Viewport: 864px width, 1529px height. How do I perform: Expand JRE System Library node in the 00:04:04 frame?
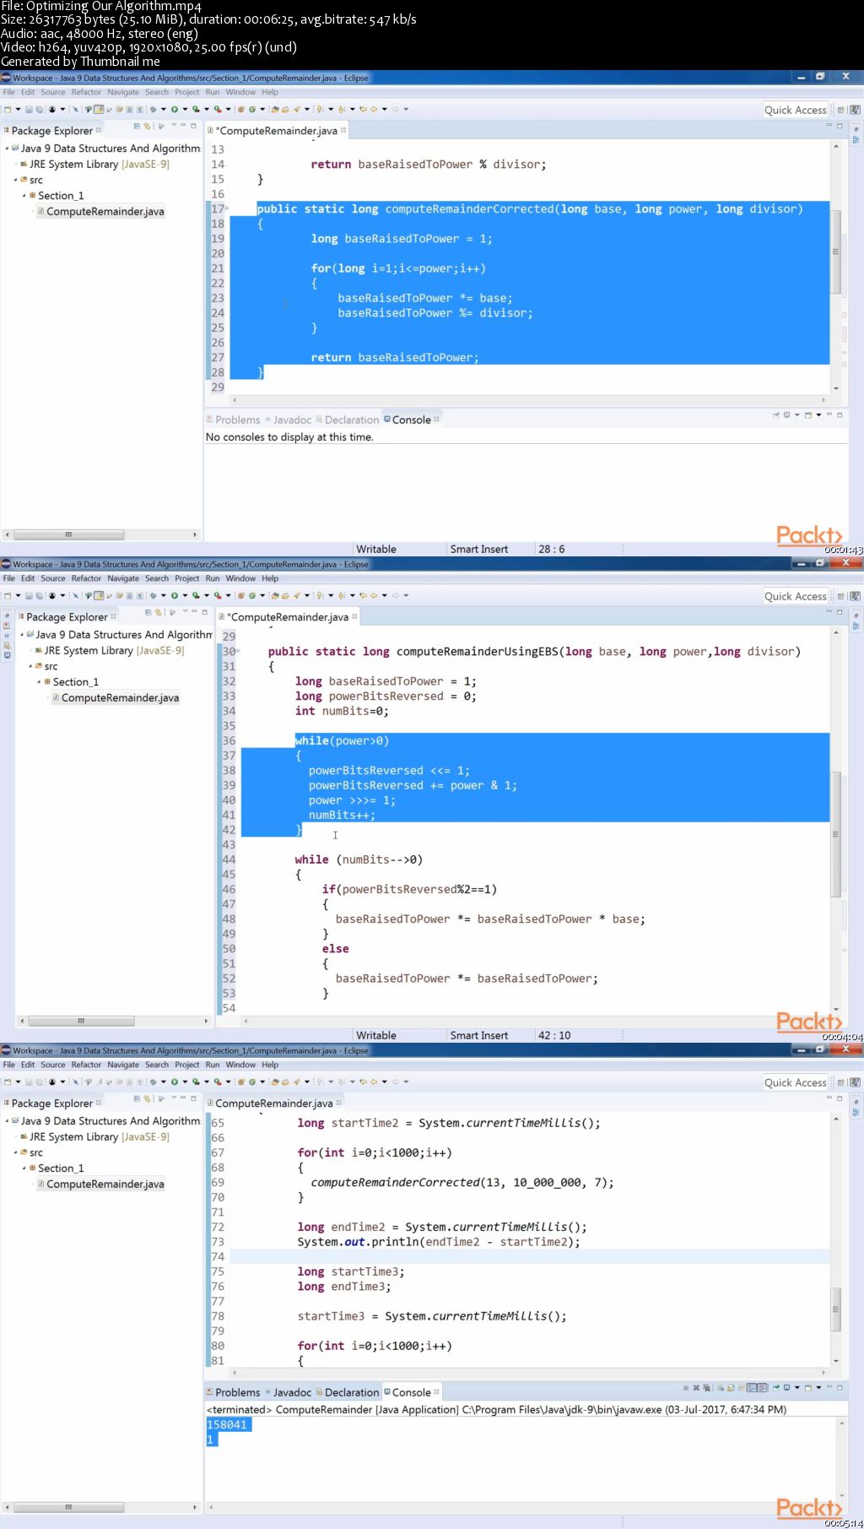click(x=30, y=651)
